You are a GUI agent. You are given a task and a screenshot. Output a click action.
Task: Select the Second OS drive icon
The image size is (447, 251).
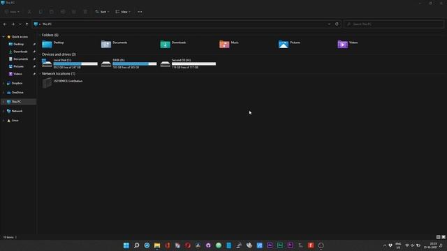[165, 63]
